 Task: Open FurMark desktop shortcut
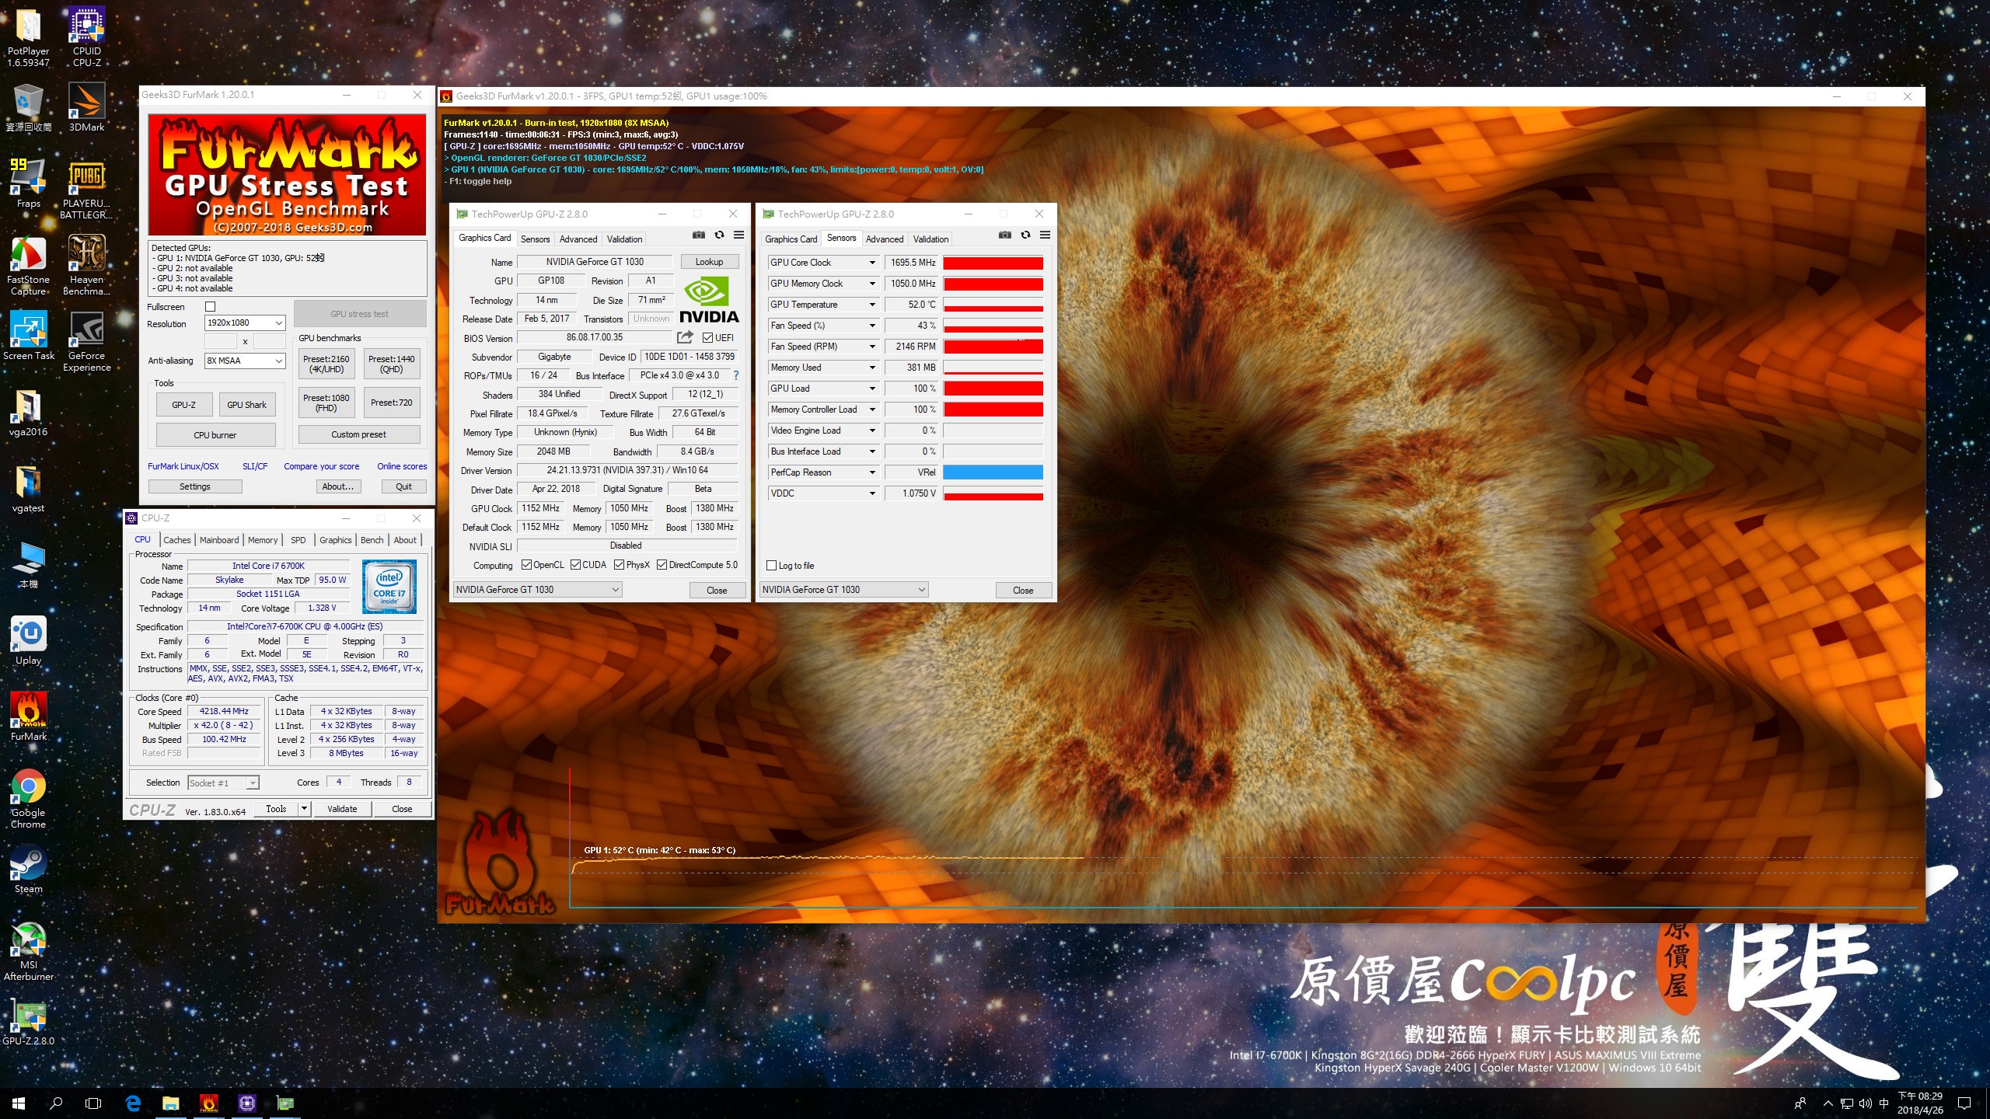(x=28, y=717)
